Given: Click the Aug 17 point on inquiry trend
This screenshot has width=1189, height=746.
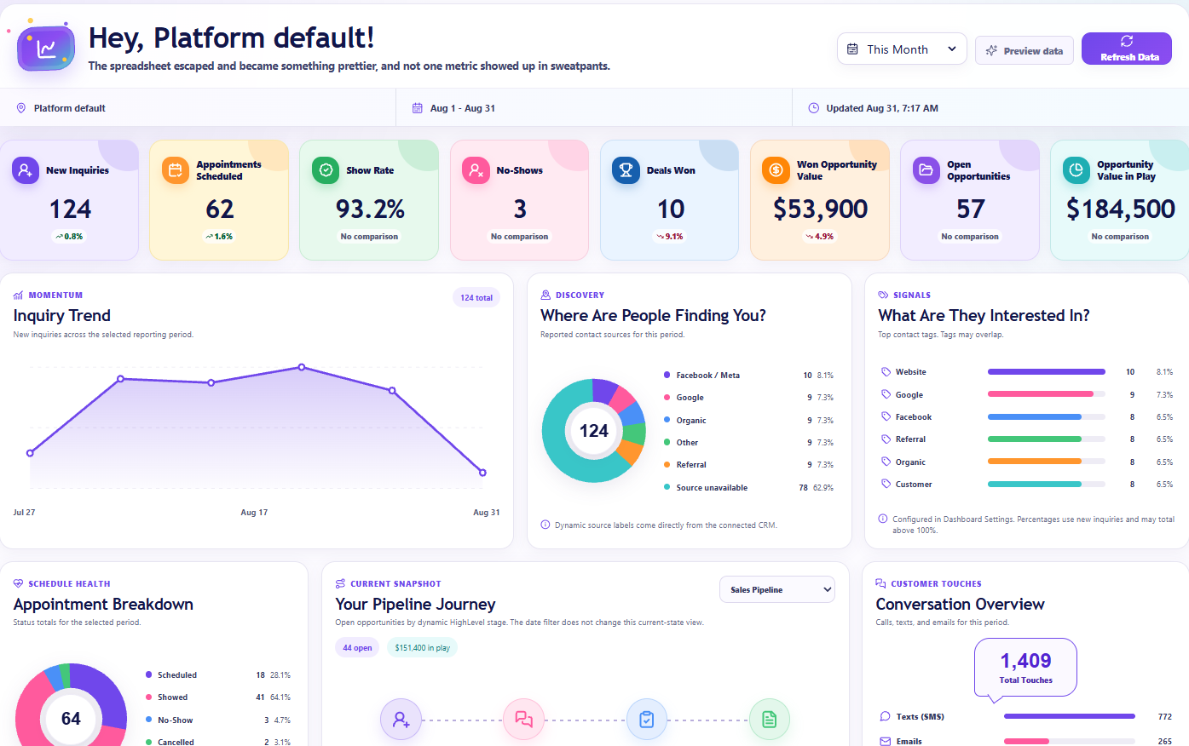Looking at the screenshot, I should 302,367.
